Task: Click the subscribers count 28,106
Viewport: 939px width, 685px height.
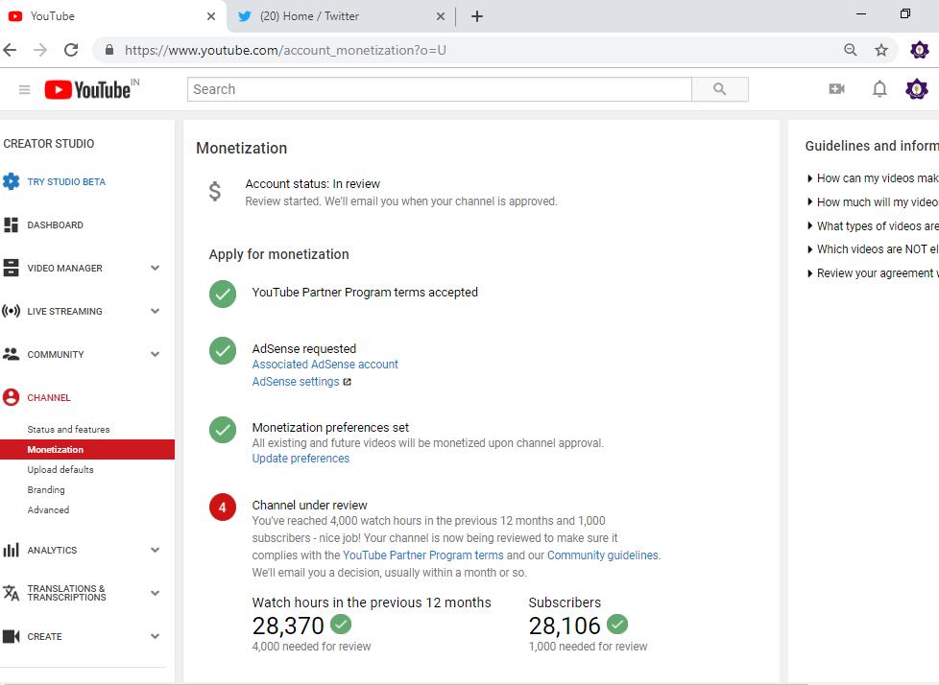Action: coord(565,626)
